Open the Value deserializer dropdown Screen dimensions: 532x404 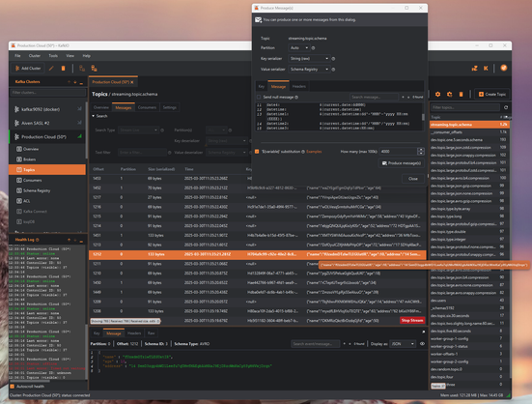226,153
